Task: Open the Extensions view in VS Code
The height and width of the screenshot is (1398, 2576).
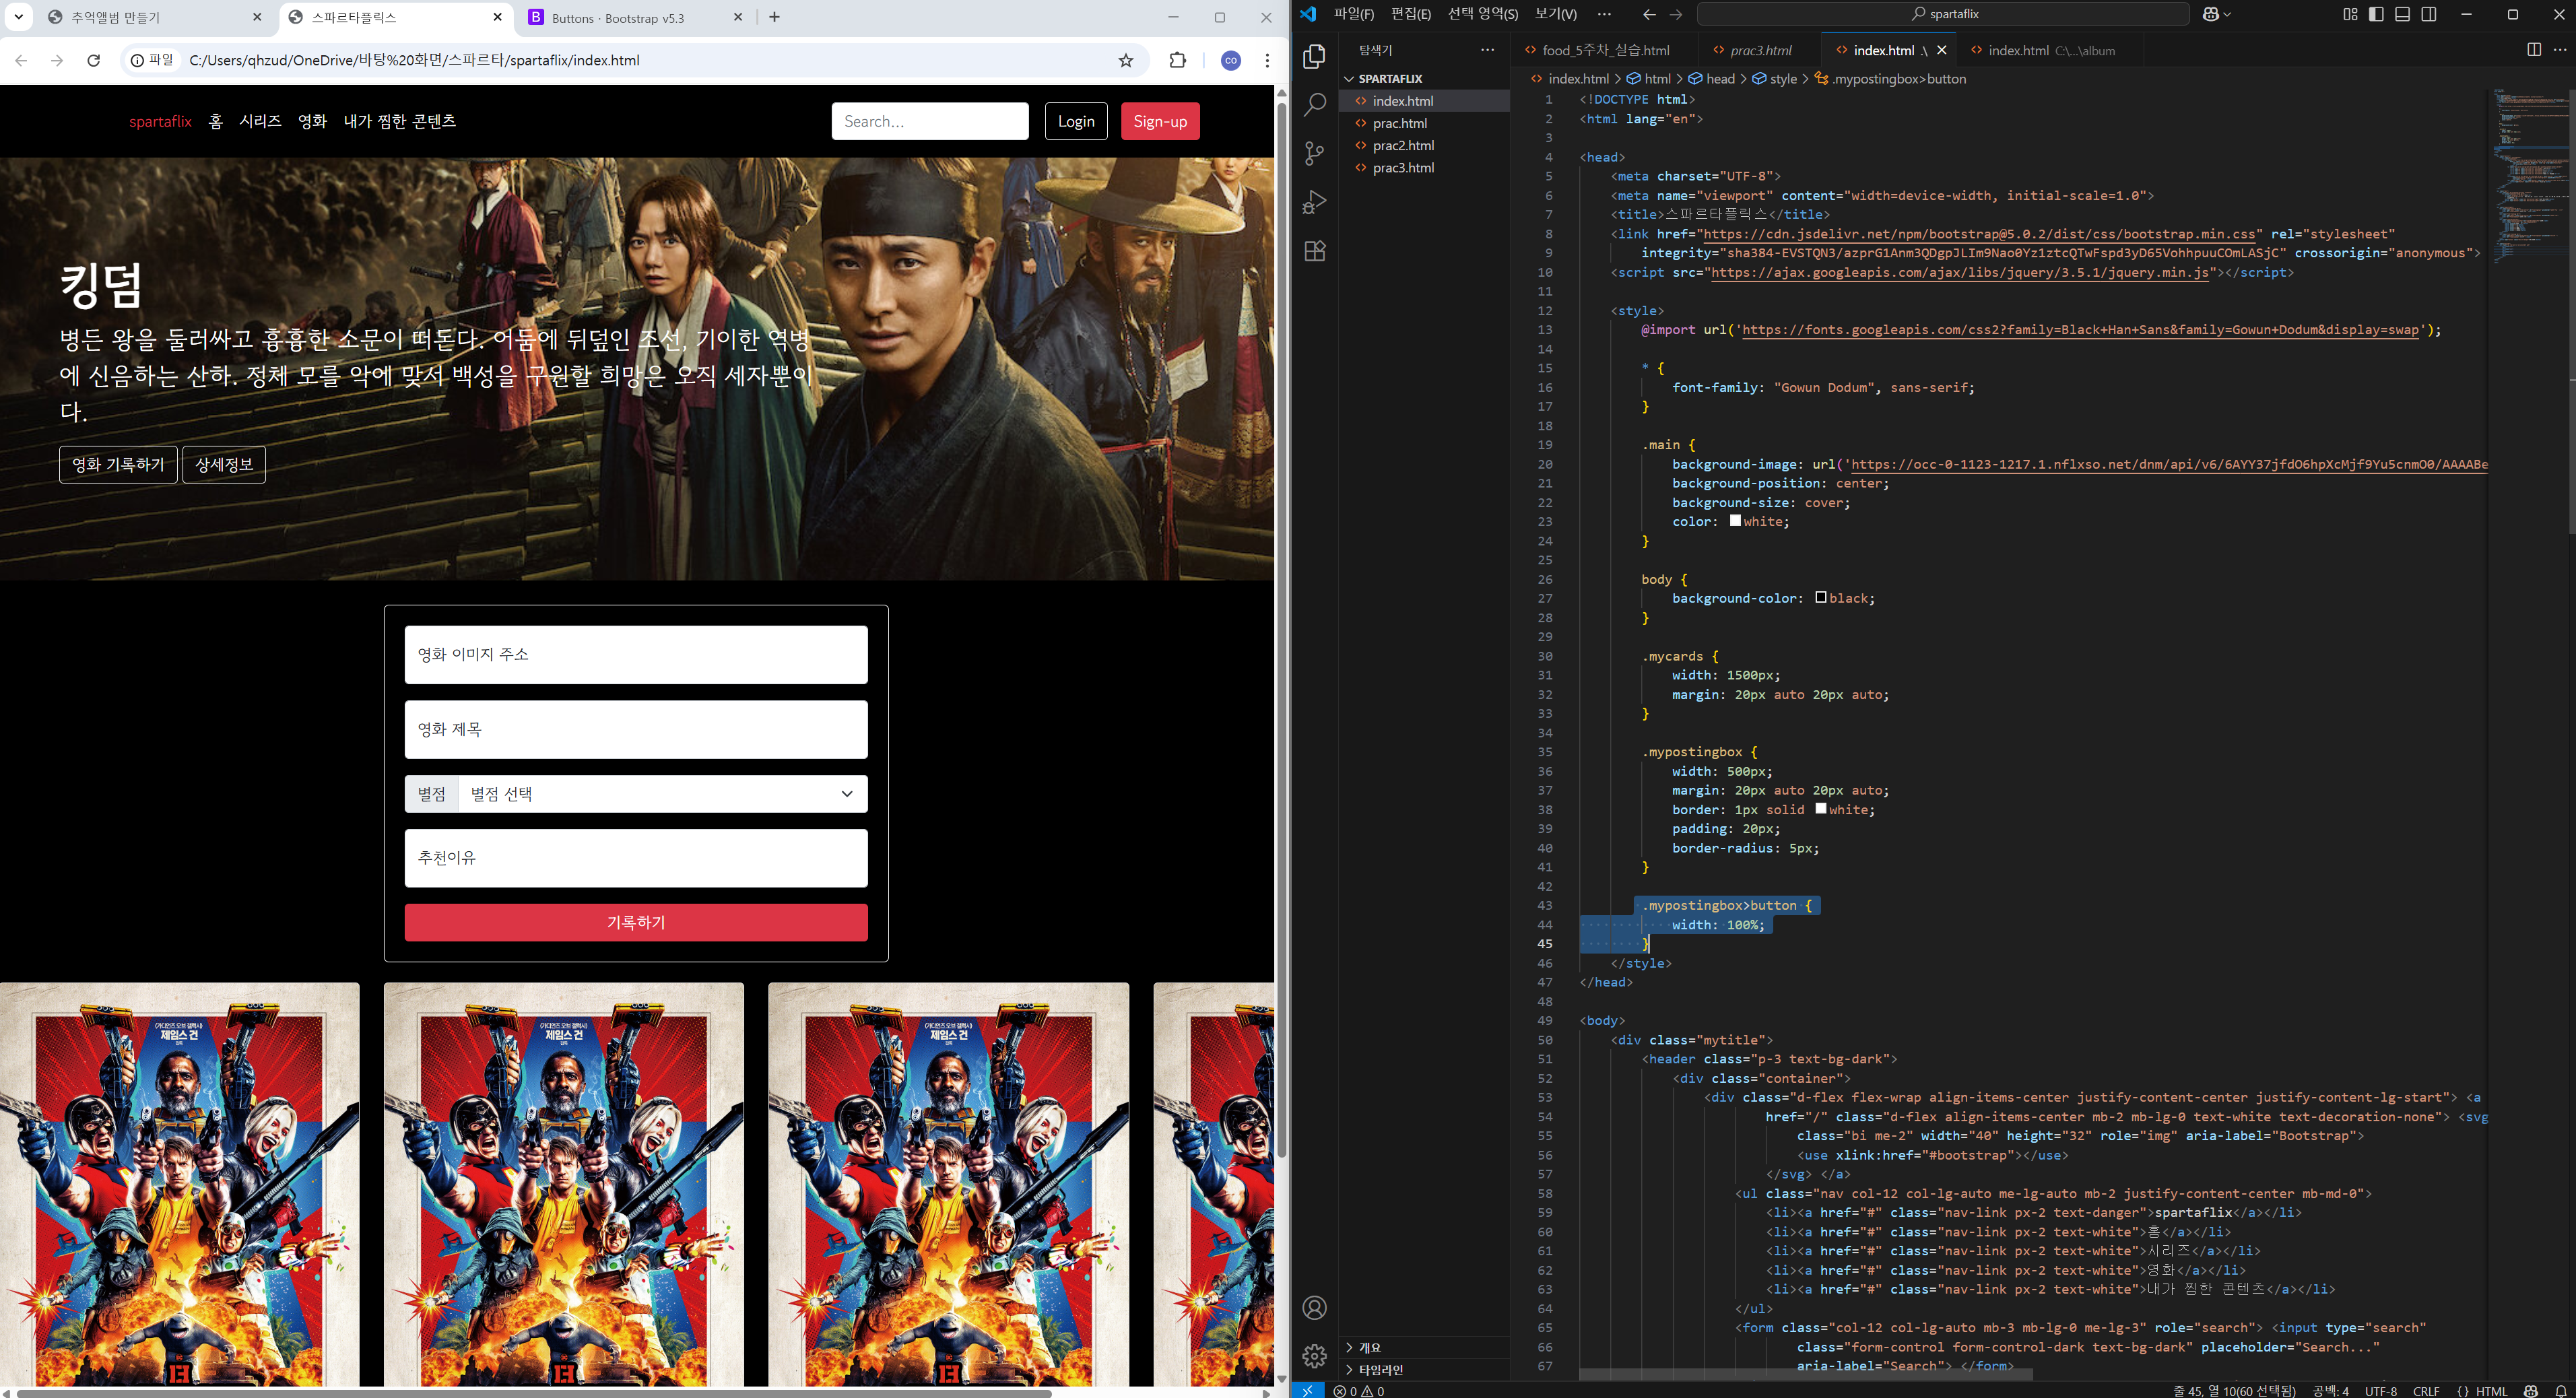Action: (x=1315, y=251)
